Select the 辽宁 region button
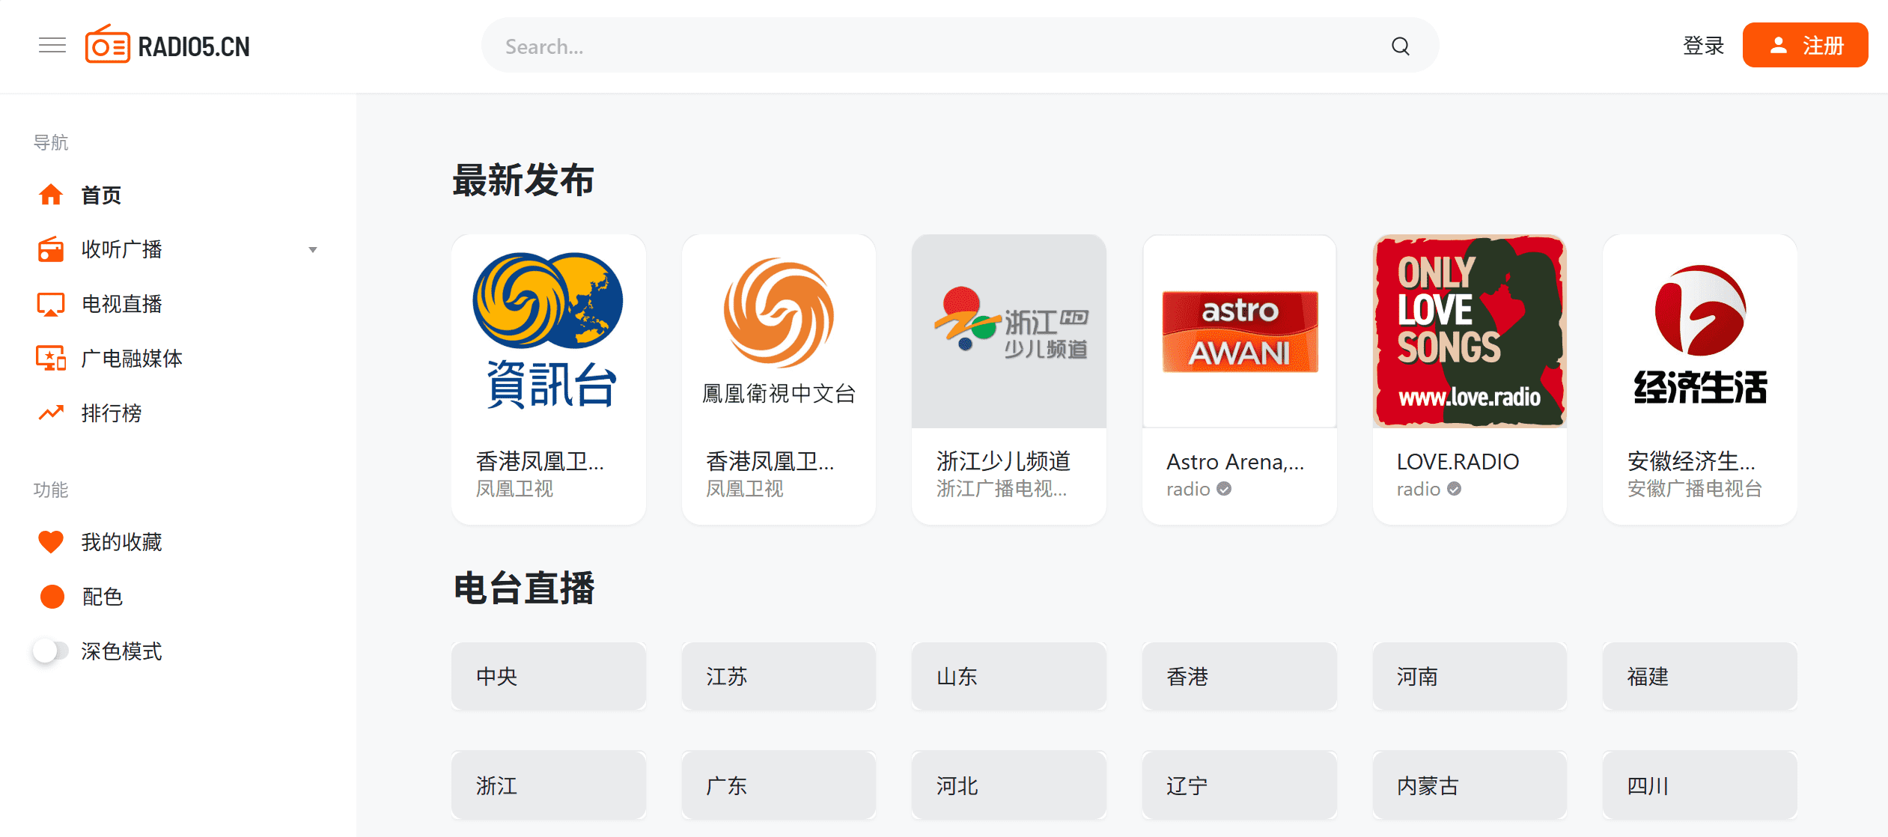 click(1240, 785)
